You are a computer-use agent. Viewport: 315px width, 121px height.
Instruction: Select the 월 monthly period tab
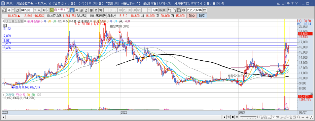pos(81,10)
